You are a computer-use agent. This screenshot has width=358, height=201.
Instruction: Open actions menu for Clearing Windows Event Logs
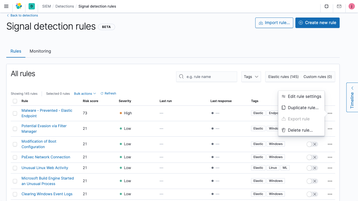[330, 194]
